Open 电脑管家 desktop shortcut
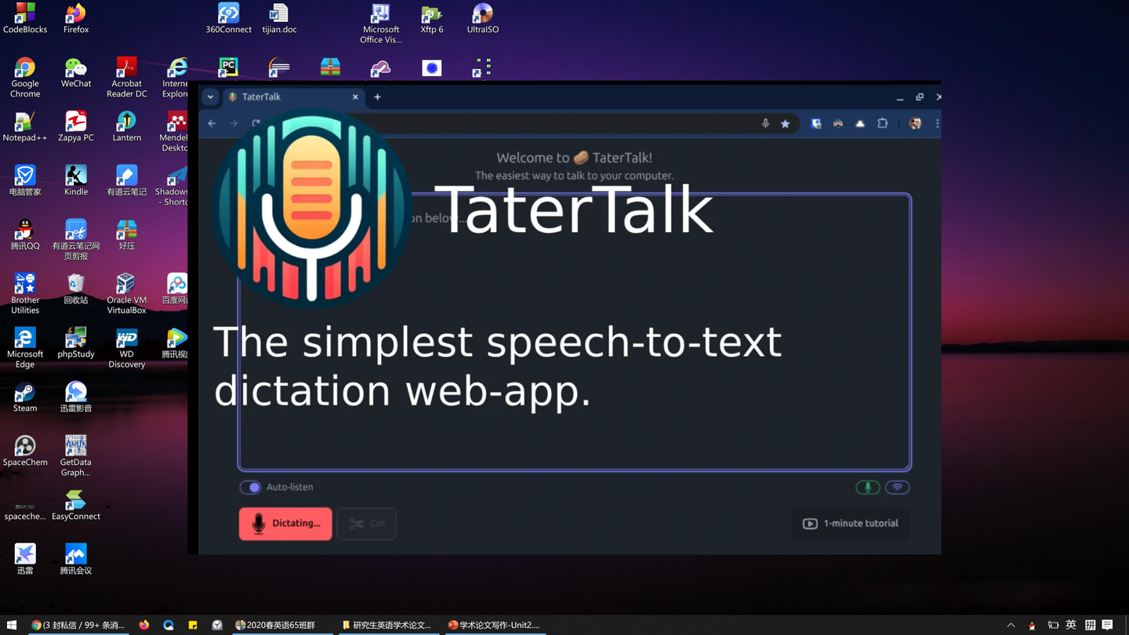The image size is (1129, 635). point(25,180)
